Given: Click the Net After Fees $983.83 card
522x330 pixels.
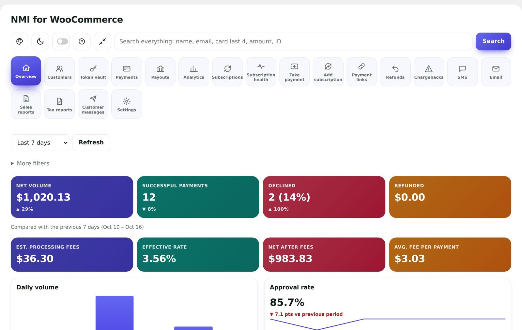Looking at the screenshot, I should coord(324,254).
